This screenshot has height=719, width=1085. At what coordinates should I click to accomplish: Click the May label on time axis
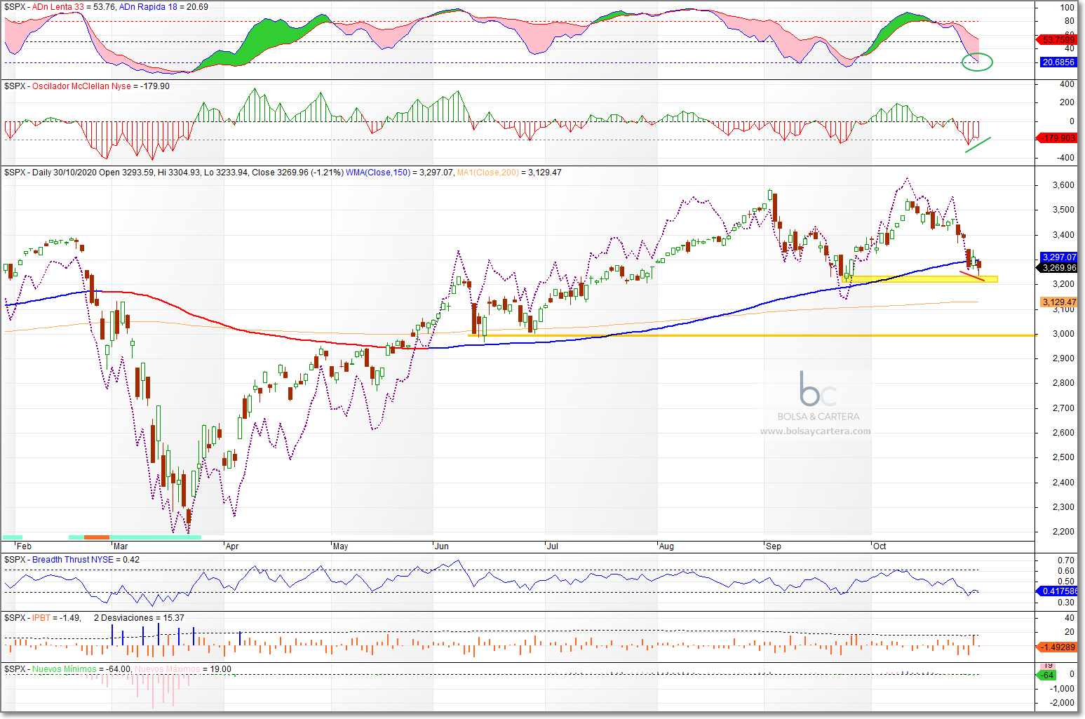tap(341, 546)
